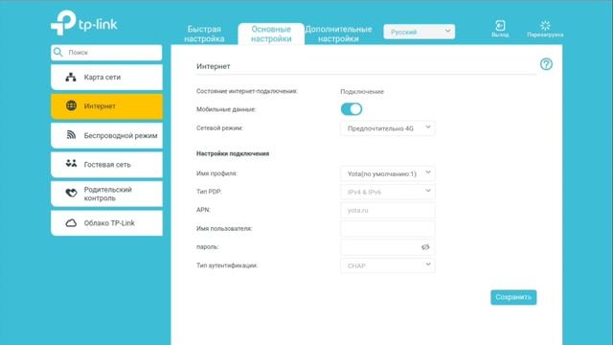Viewport: 613px width, 345px height.
Task: Click the logout (Выход) icon
Action: (500, 26)
